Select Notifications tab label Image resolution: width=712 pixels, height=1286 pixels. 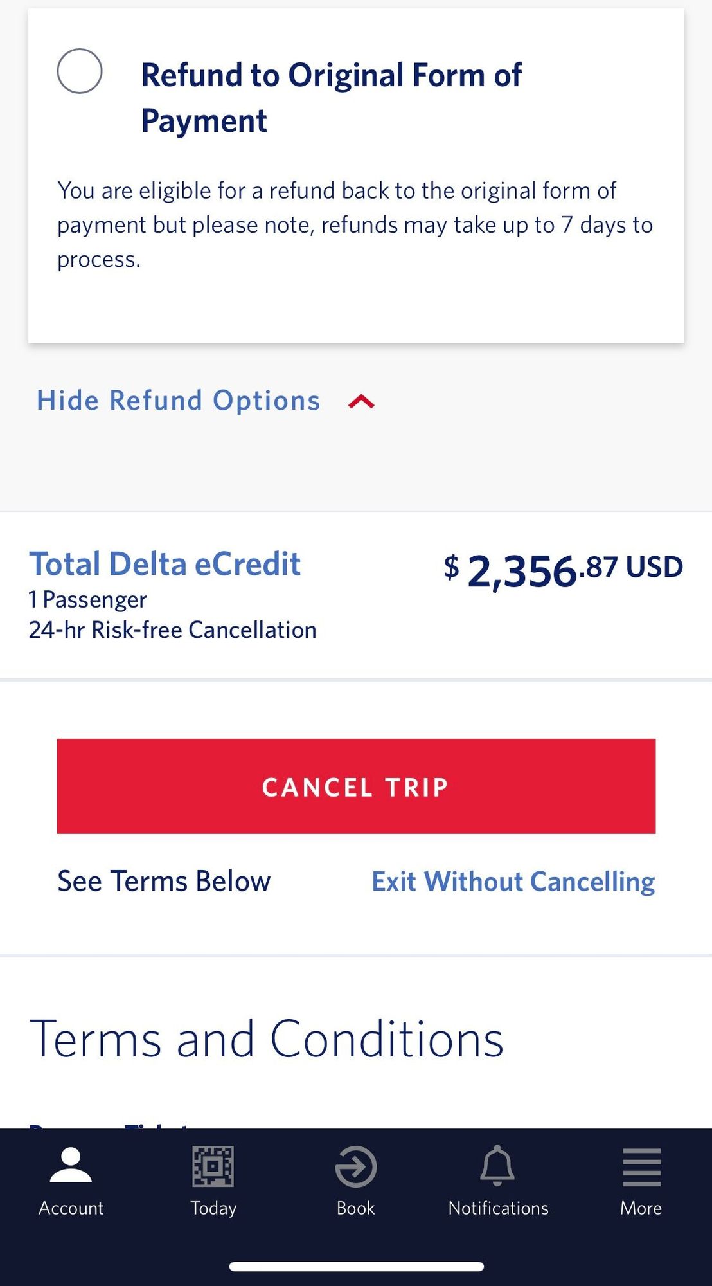tap(498, 1208)
